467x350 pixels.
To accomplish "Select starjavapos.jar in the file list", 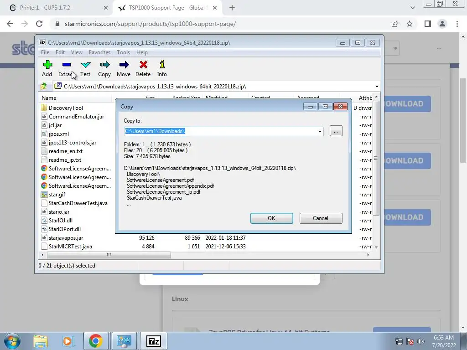I will tap(66, 237).
